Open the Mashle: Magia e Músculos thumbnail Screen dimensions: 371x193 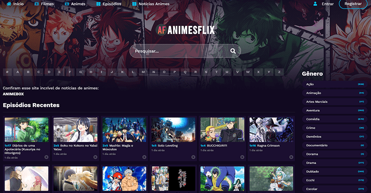tap(125, 130)
